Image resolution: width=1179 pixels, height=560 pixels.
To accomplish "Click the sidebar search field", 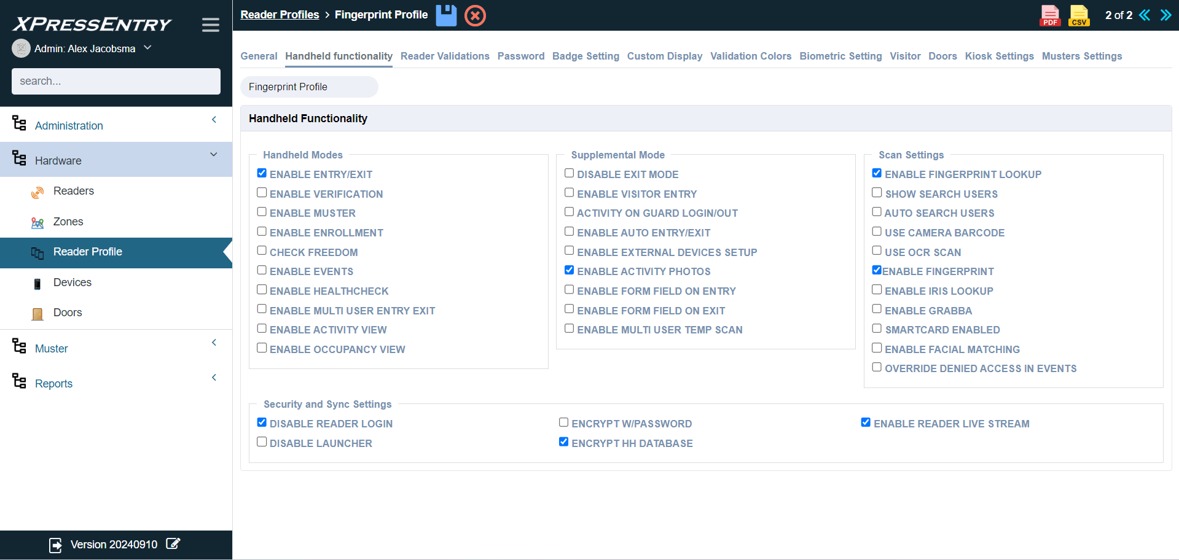I will click(116, 81).
